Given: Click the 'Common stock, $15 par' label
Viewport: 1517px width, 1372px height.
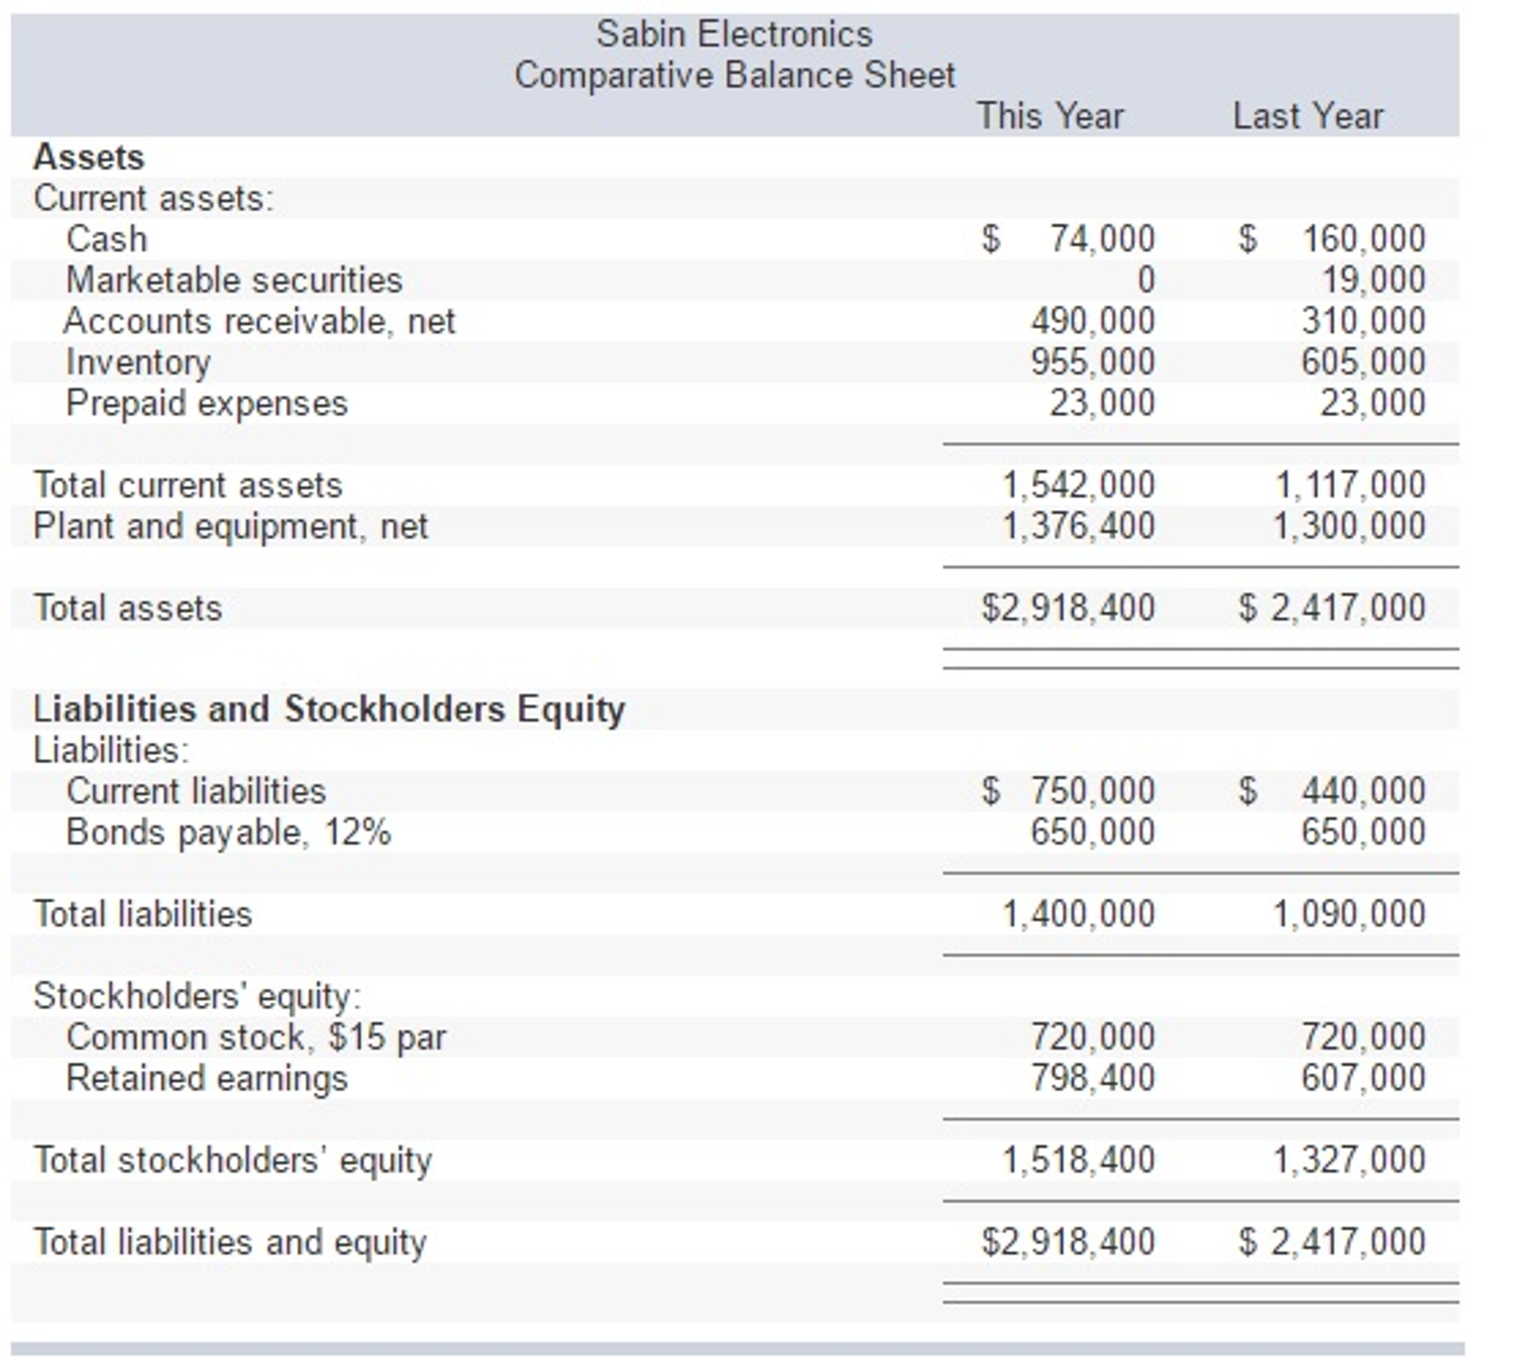Looking at the screenshot, I should (256, 1038).
